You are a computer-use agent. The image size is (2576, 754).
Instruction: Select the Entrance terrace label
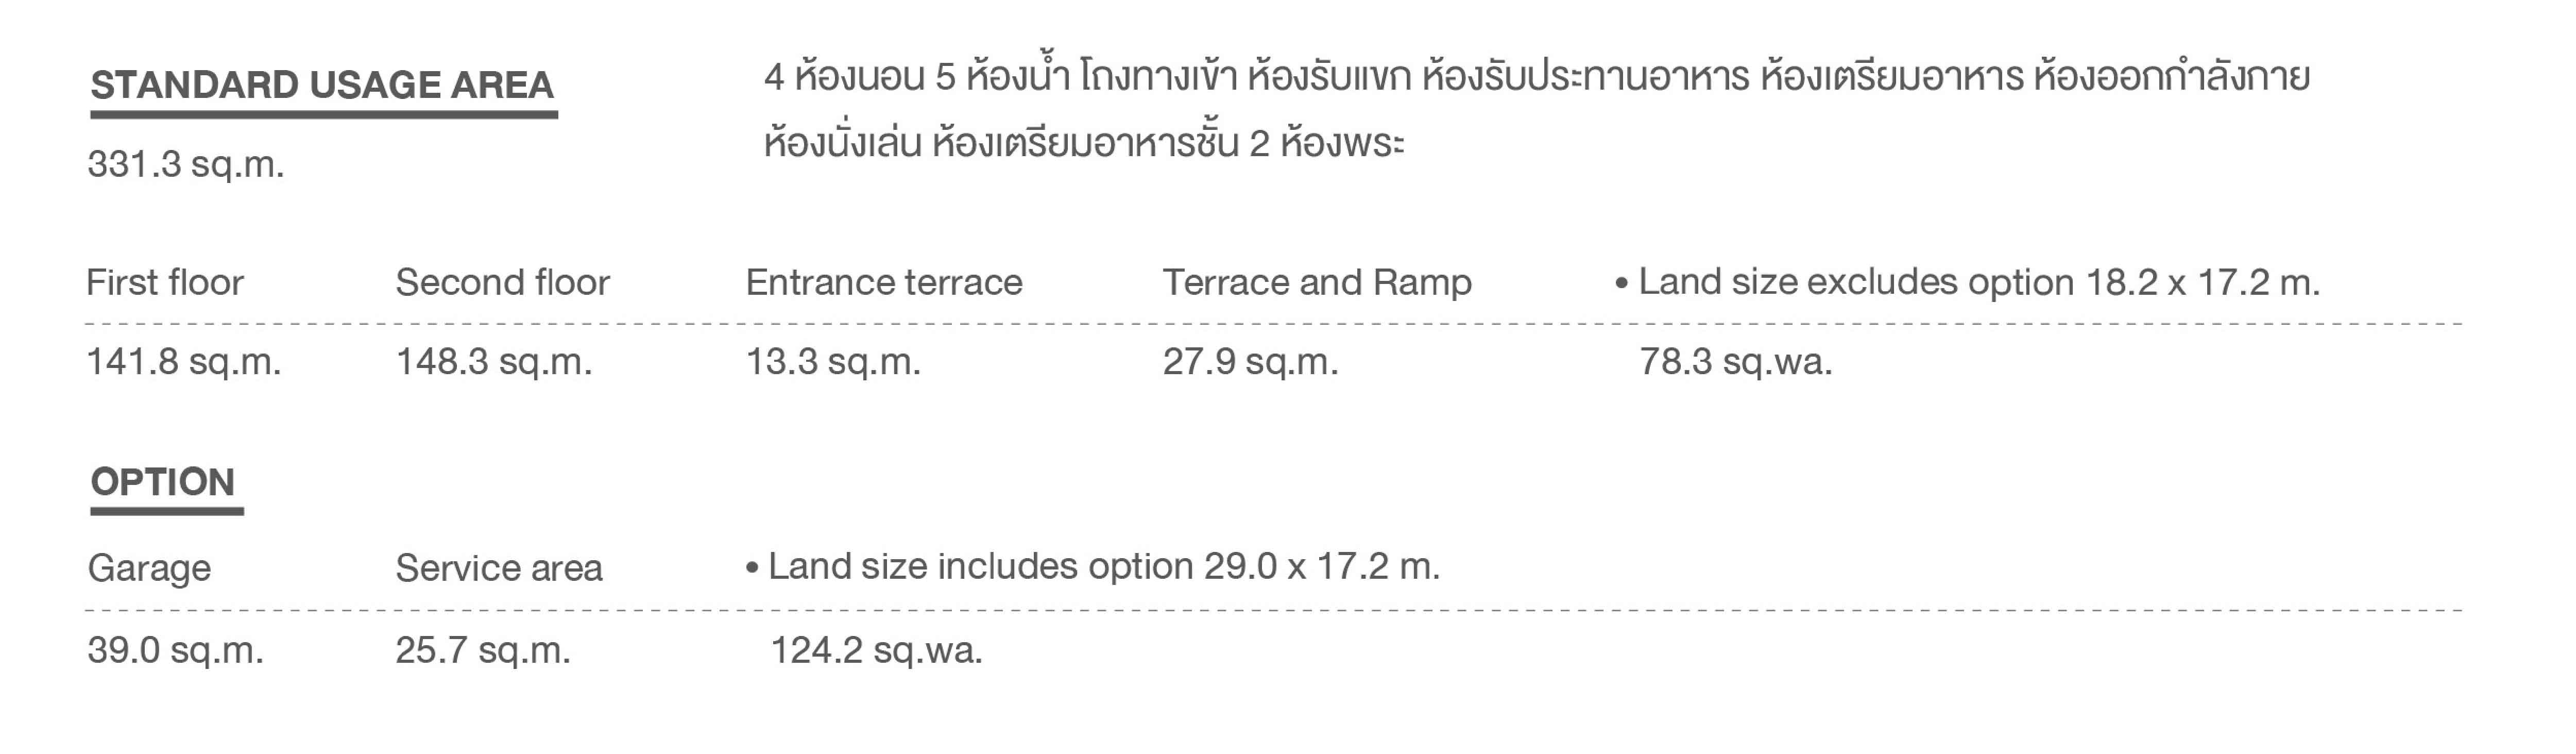click(884, 282)
